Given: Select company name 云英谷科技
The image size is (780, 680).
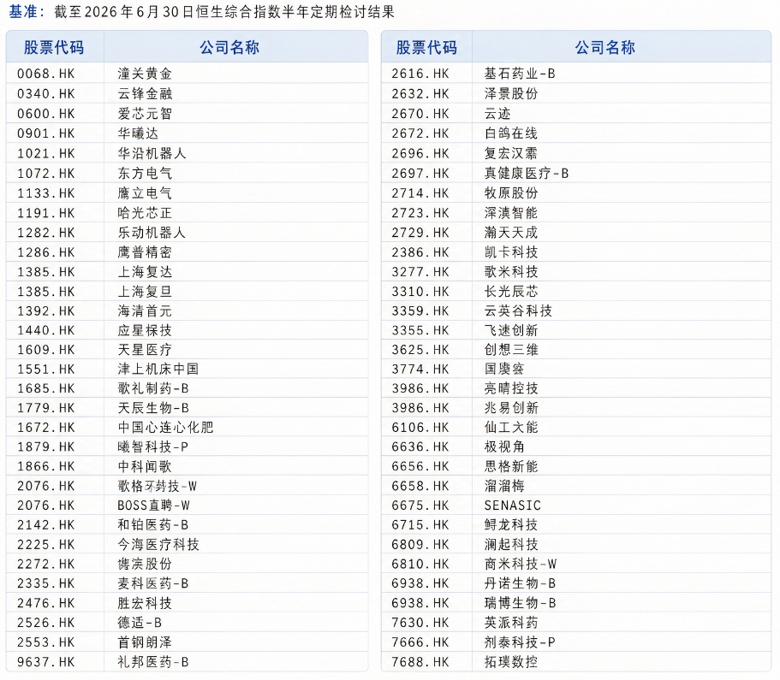Looking at the screenshot, I should pos(518,311).
